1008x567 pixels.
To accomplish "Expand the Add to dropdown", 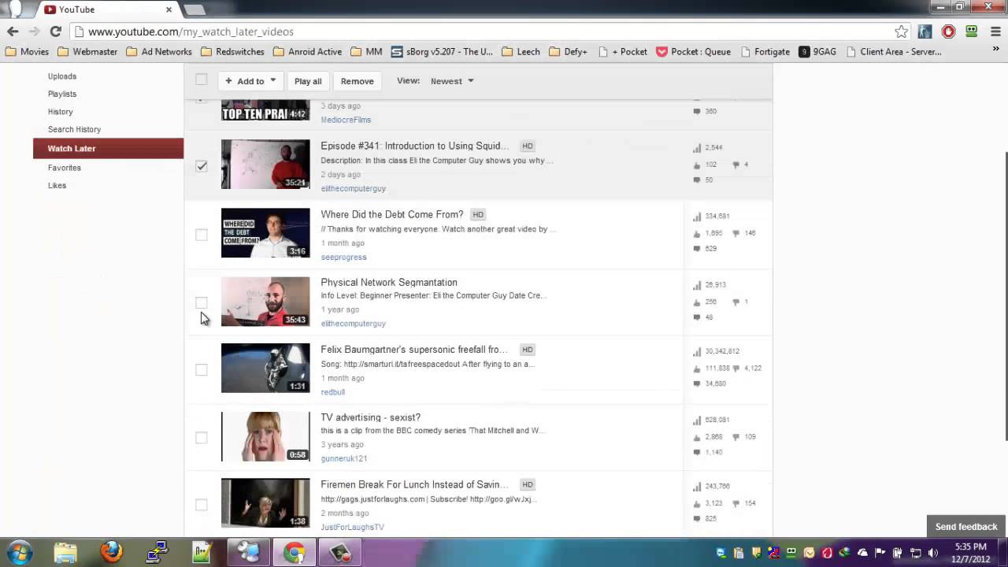I will tap(250, 81).
